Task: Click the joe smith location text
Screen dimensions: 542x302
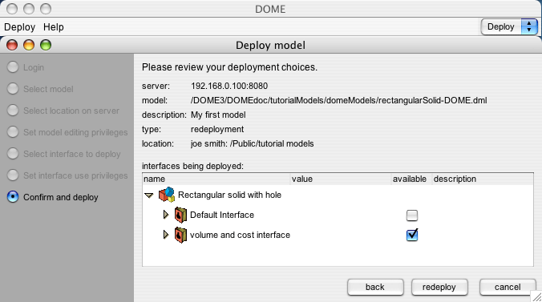Action: point(252,143)
